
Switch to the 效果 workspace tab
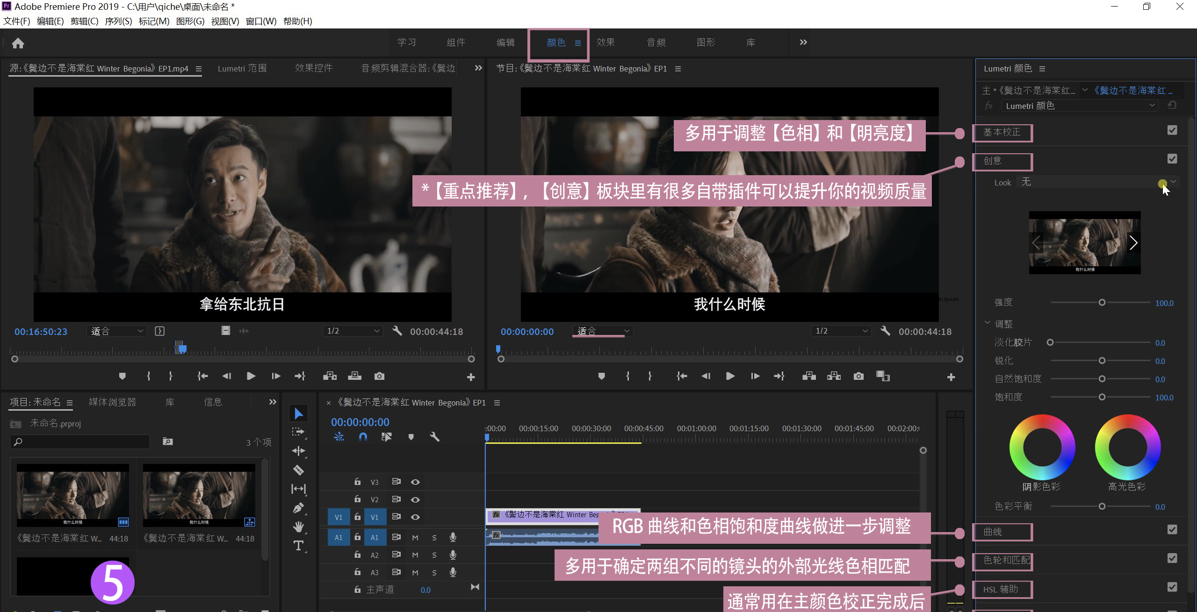pos(606,43)
